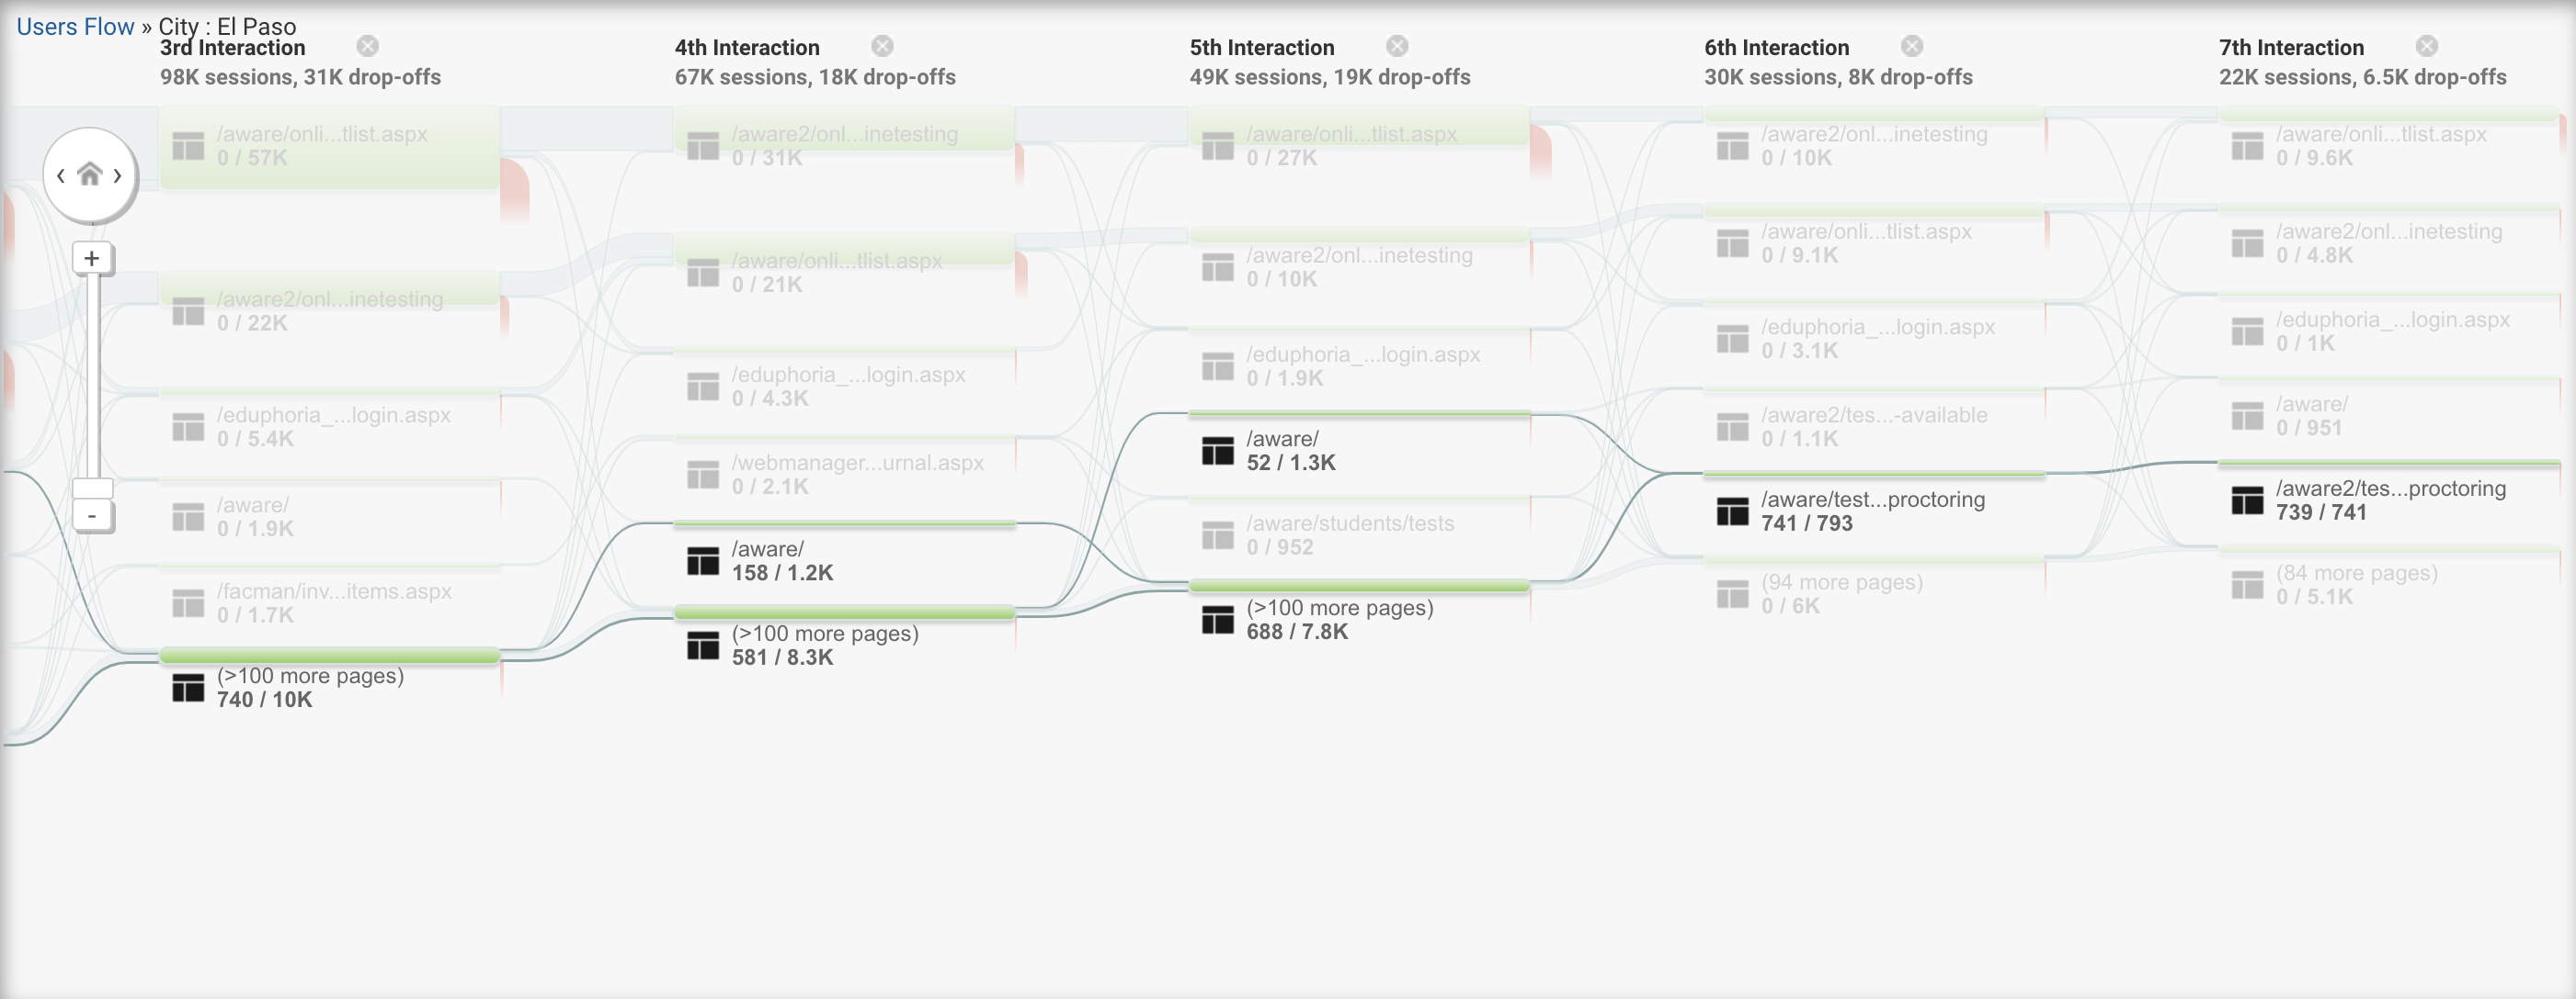Select /aware/ node icon in 4th Interaction

[x=703, y=560]
